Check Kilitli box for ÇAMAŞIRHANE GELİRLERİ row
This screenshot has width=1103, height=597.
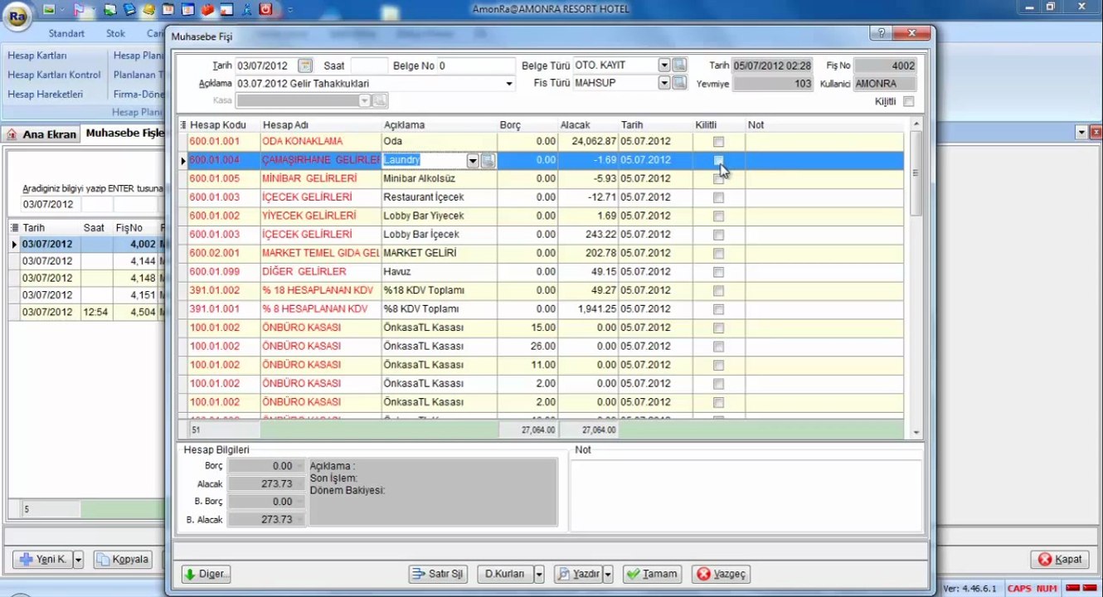(x=718, y=160)
